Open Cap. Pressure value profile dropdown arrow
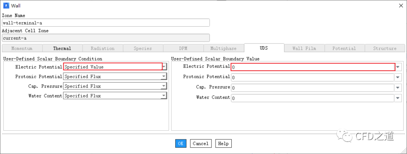This screenshot has width=407, height=154. pos(398,88)
